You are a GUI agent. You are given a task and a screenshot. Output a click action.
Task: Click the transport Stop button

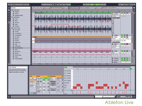click(x=54, y=5)
